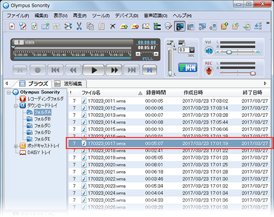Screen dimensions: 274x217
Task: Select DAISY トレイ in the tree
Action: click(39, 153)
